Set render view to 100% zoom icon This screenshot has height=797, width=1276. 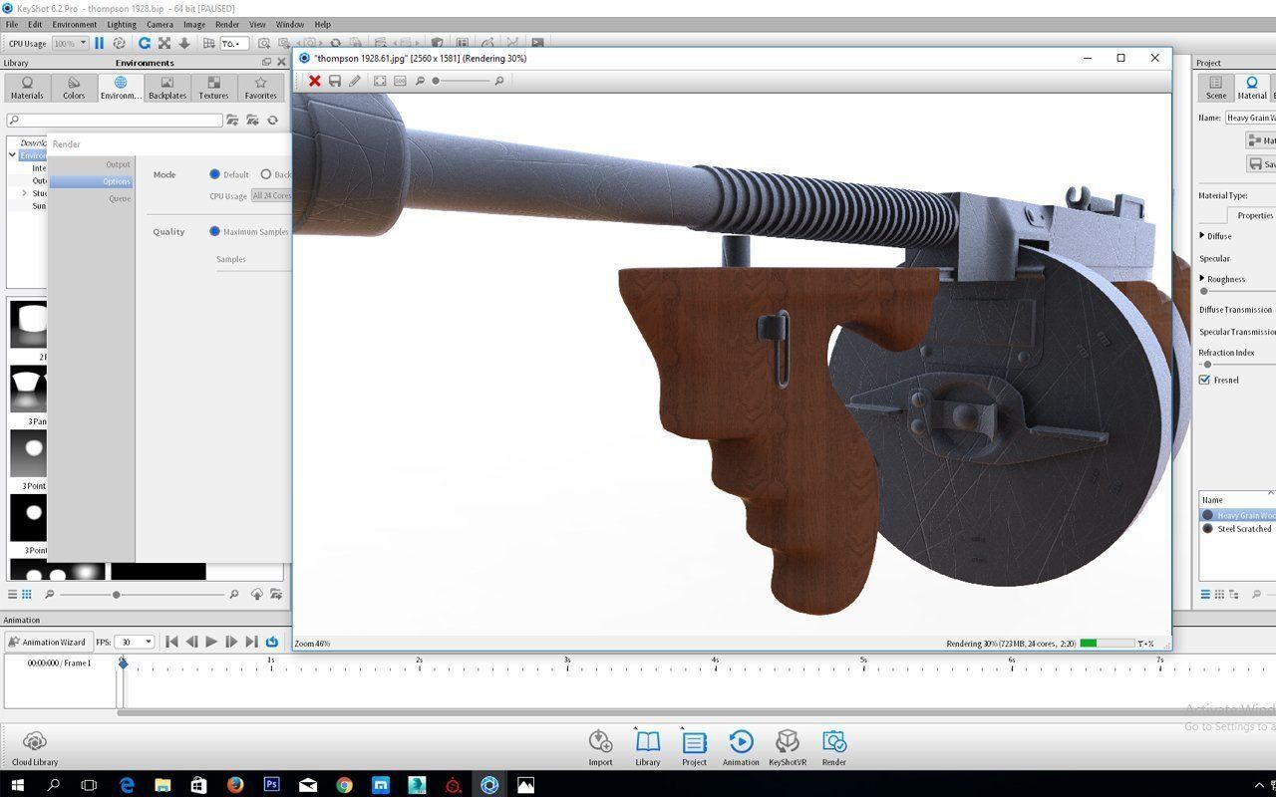point(400,81)
